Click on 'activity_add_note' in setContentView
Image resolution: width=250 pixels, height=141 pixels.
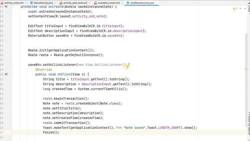pyautogui.click(x=88, y=16)
